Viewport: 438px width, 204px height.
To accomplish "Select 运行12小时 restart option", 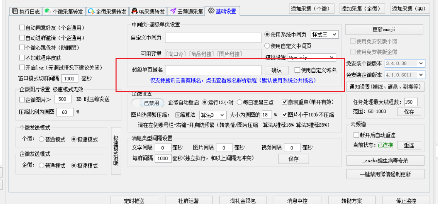I will [205, 102].
